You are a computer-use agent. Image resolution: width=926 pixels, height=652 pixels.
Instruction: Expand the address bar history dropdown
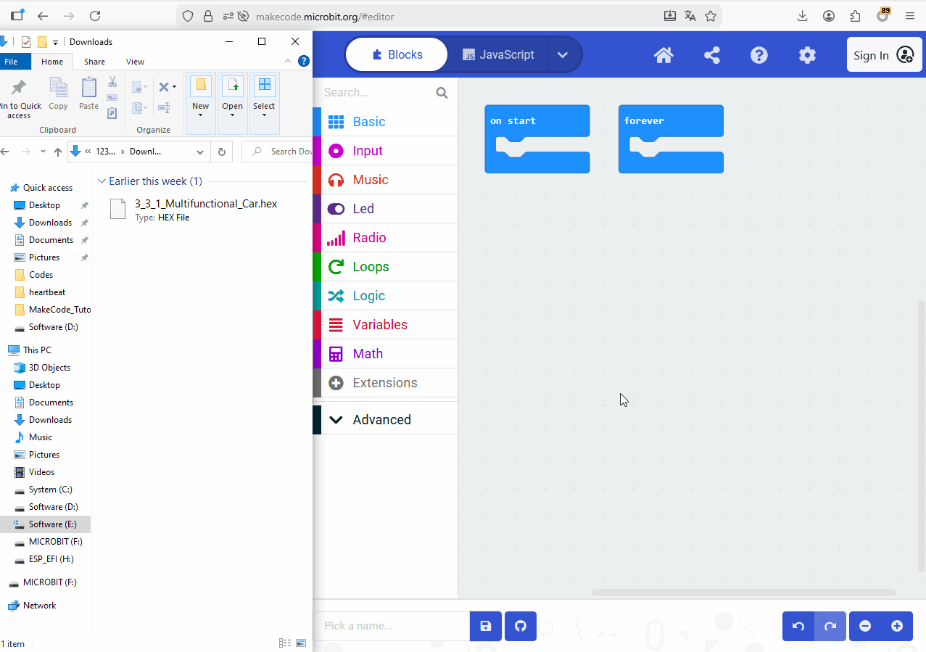(x=201, y=152)
